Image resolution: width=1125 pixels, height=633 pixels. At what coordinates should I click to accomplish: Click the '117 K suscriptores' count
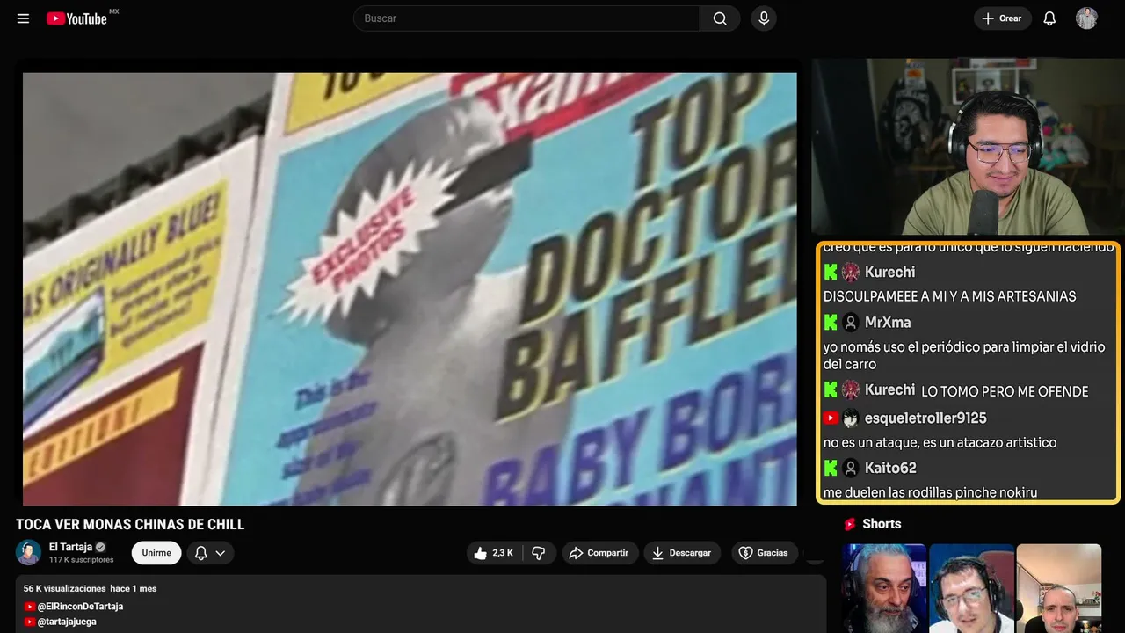82,560
